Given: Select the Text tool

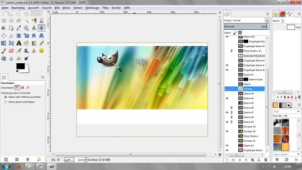Looking at the screenshot, I should (x=19, y=43).
